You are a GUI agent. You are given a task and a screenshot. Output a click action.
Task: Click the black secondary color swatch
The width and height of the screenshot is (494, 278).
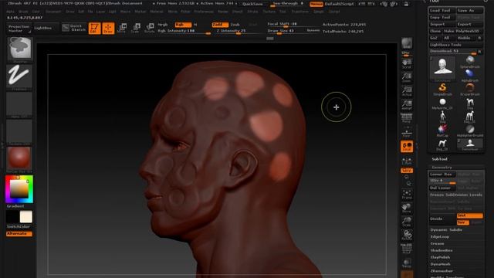[12, 217]
